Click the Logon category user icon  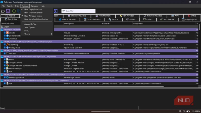click(2, 27)
